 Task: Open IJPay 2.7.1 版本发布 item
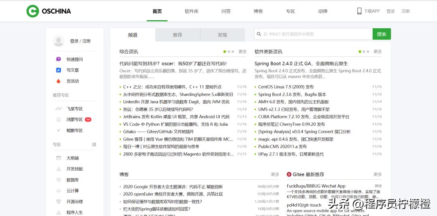click(291, 154)
